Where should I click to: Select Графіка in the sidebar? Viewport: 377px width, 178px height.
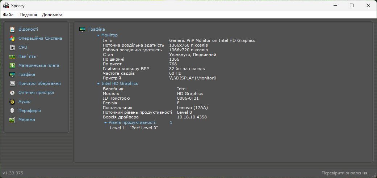tap(27, 74)
